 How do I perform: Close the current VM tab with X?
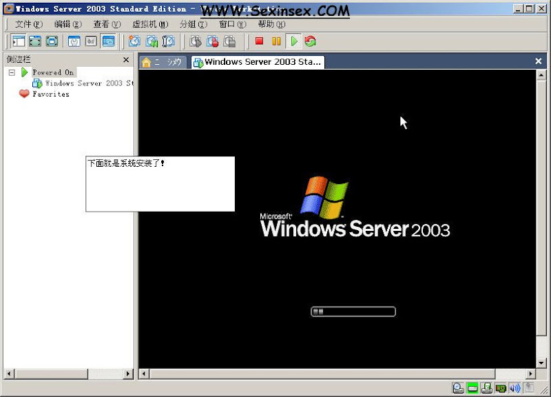pyautogui.click(x=538, y=61)
